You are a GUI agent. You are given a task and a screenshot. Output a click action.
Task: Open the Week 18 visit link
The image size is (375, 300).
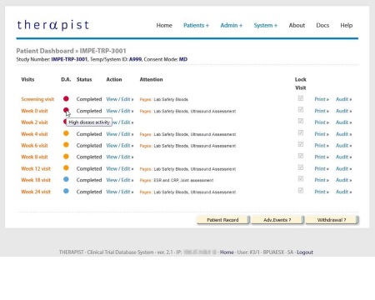point(36,180)
